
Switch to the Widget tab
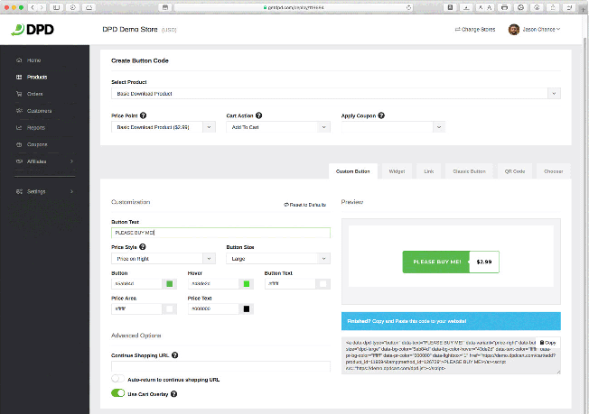396,170
